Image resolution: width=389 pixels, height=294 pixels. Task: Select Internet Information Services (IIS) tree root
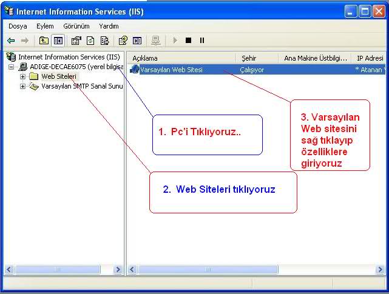pyautogui.click(x=69, y=57)
